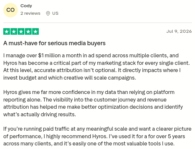Click the '2 reviews' count text
Image resolution: width=195 pixels, height=149 pixels.
30,13
